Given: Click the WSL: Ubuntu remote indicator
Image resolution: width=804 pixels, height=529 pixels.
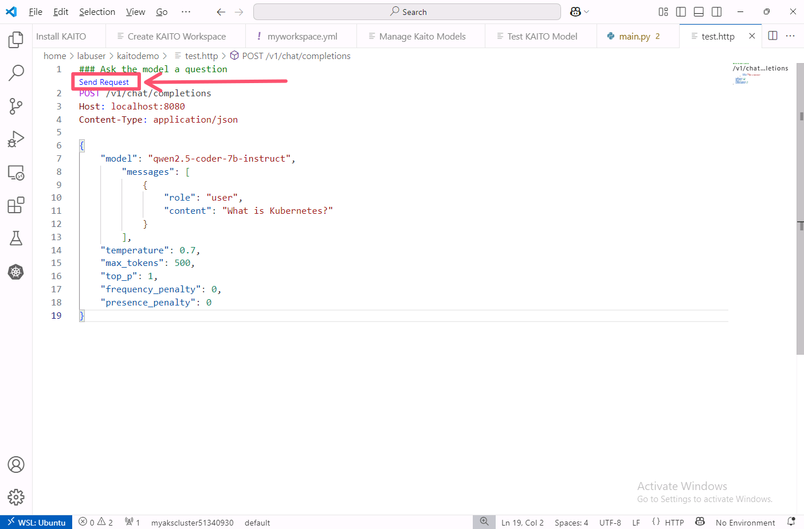Looking at the screenshot, I should click(36, 522).
